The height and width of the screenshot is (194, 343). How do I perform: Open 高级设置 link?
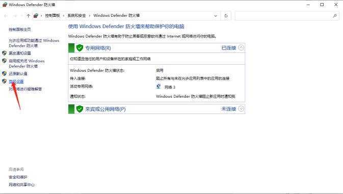(16, 81)
